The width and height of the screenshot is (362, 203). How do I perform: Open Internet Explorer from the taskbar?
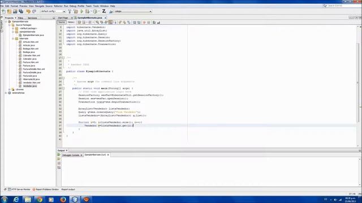point(16,199)
